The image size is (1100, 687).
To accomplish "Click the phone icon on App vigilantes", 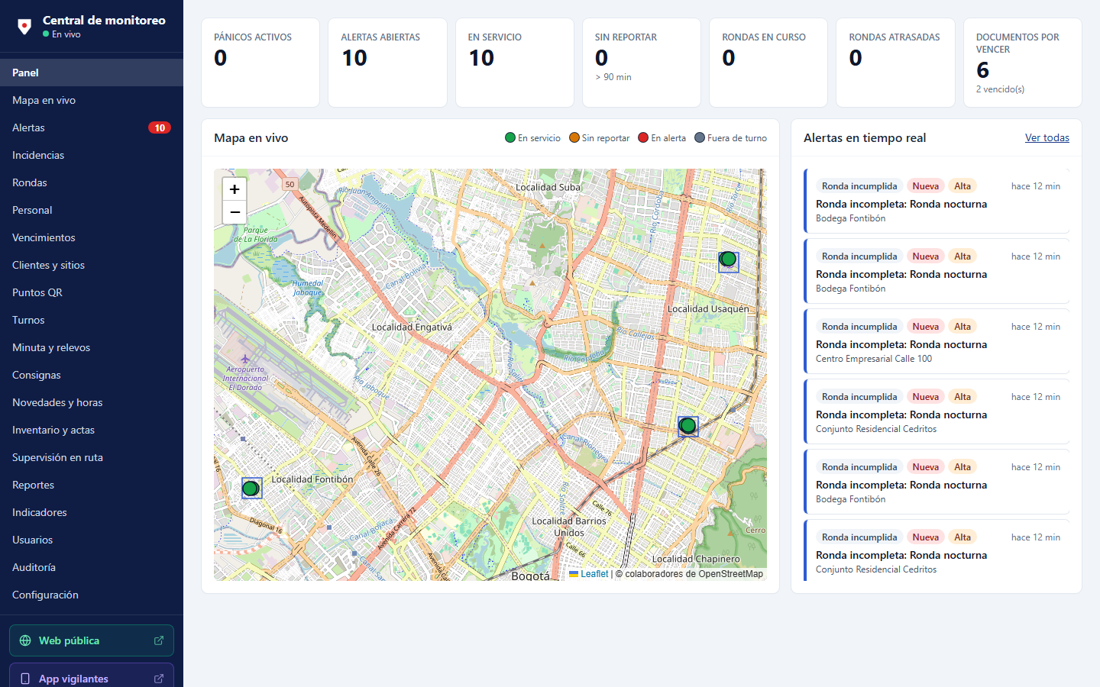I will pos(25,679).
